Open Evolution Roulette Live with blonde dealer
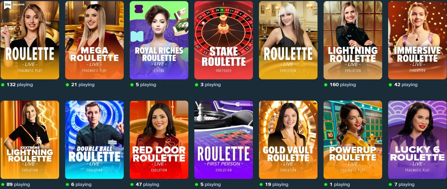Viewport: 447px width, 189px height. pyautogui.click(x=288, y=40)
